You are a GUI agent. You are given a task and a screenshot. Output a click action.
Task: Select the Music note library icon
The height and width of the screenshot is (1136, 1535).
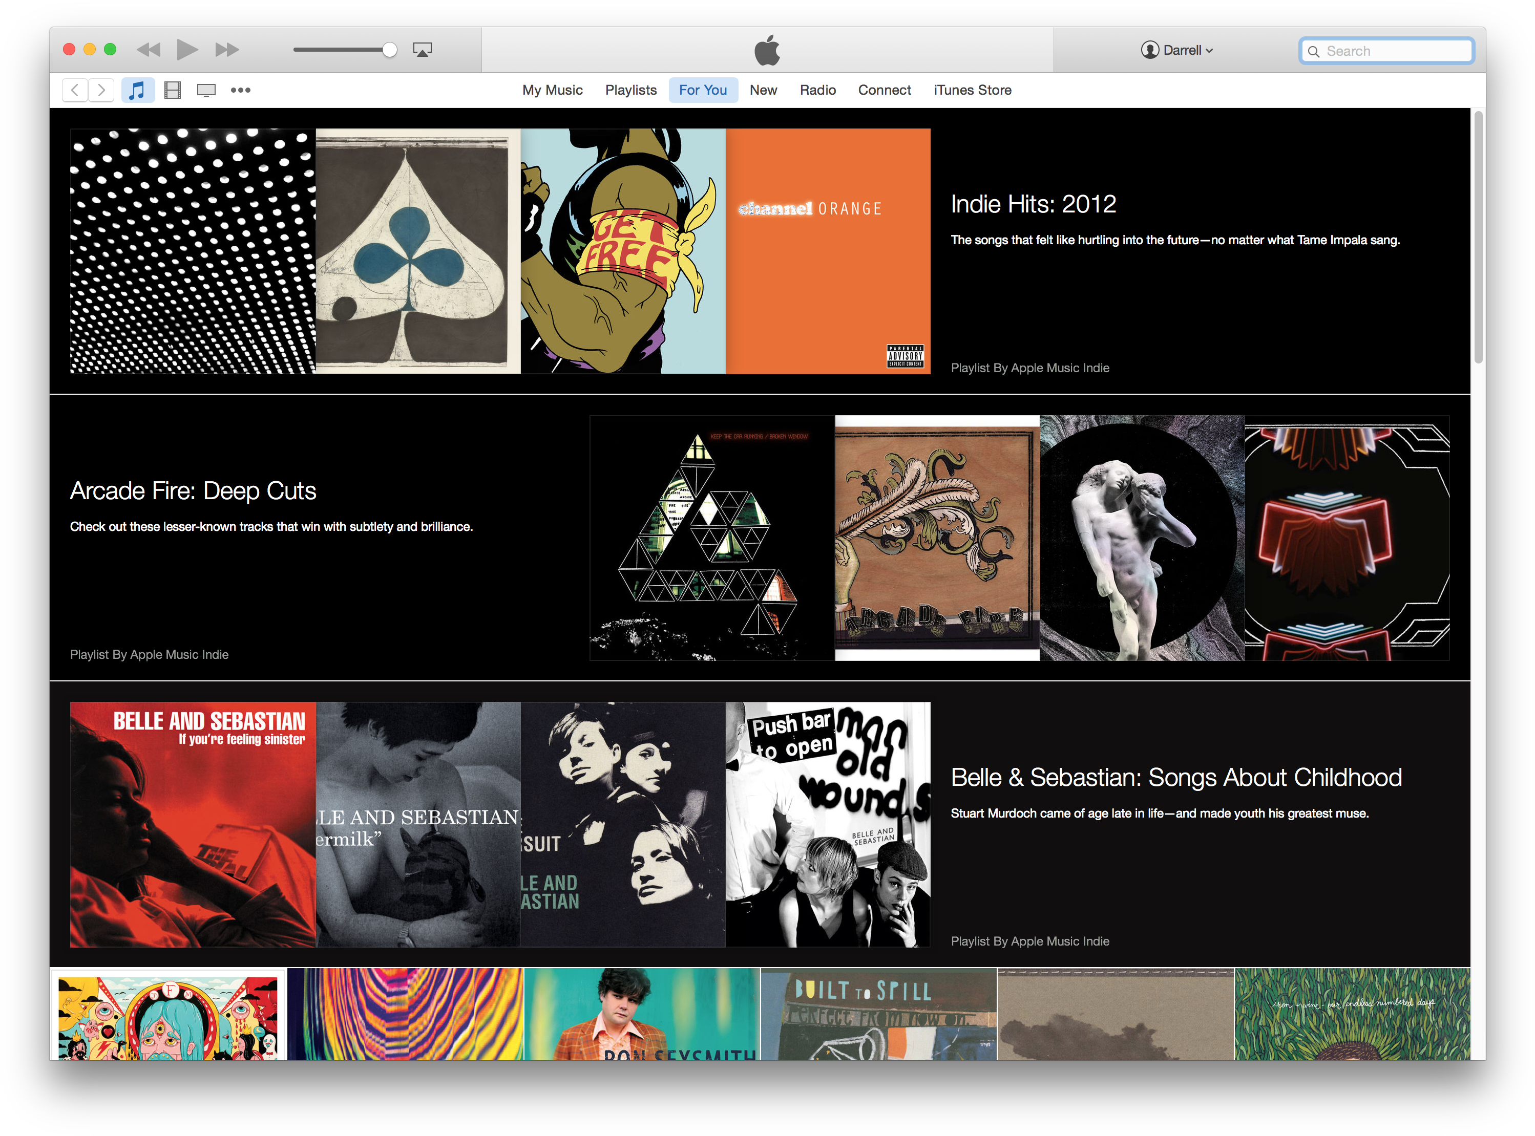138,90
